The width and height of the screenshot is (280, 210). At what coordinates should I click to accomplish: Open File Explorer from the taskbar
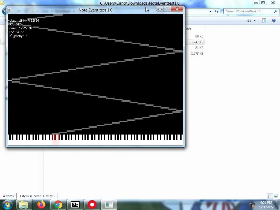pos(24,205)
